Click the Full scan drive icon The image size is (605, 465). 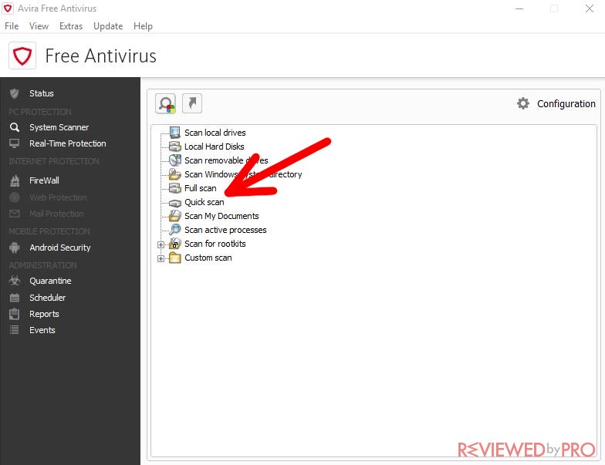(174, 188)
